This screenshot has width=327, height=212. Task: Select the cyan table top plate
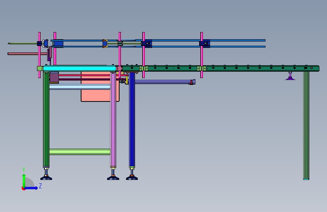(80, 68)
